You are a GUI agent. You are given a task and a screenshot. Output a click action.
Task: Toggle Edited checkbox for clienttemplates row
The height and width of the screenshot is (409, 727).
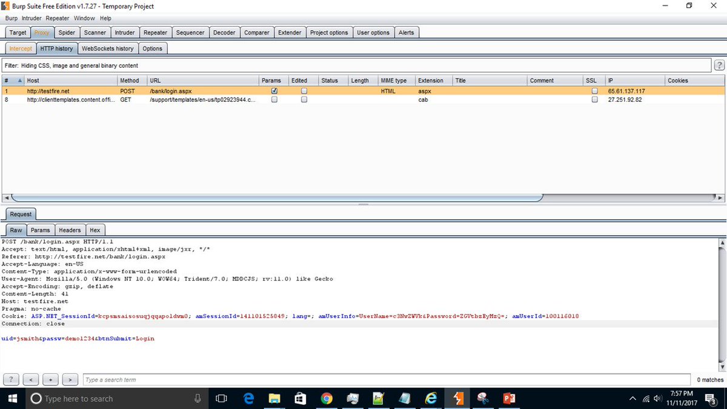tap(304, 100)
